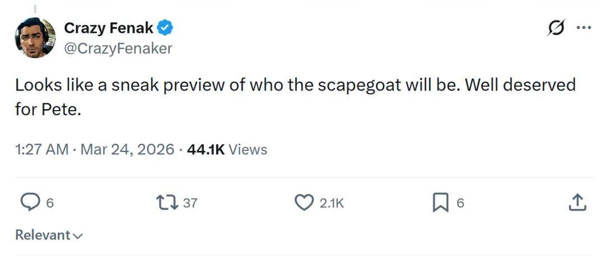Viewport: 605px width, 256px height.
Task: Click the 2.1K likes count
Action: [x=332, y=203]
